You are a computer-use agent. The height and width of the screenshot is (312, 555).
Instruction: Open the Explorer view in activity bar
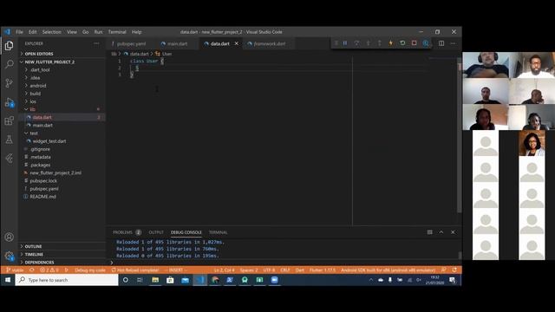pyautogui.click(x=10, y=46)
